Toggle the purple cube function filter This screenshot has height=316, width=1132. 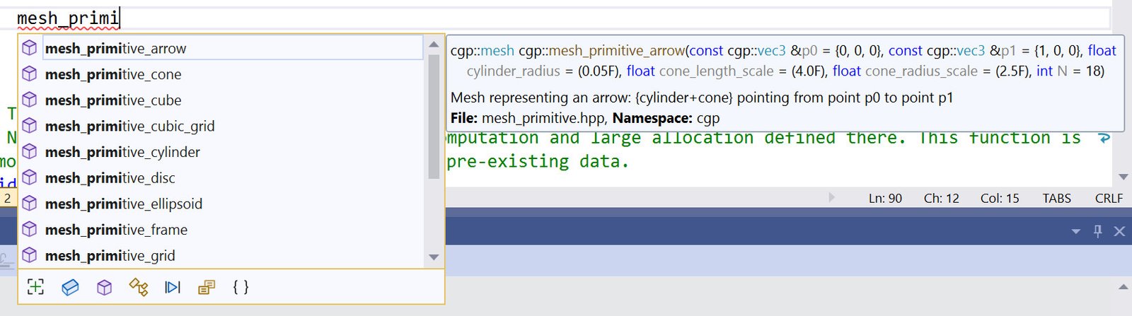coord(104,287)
